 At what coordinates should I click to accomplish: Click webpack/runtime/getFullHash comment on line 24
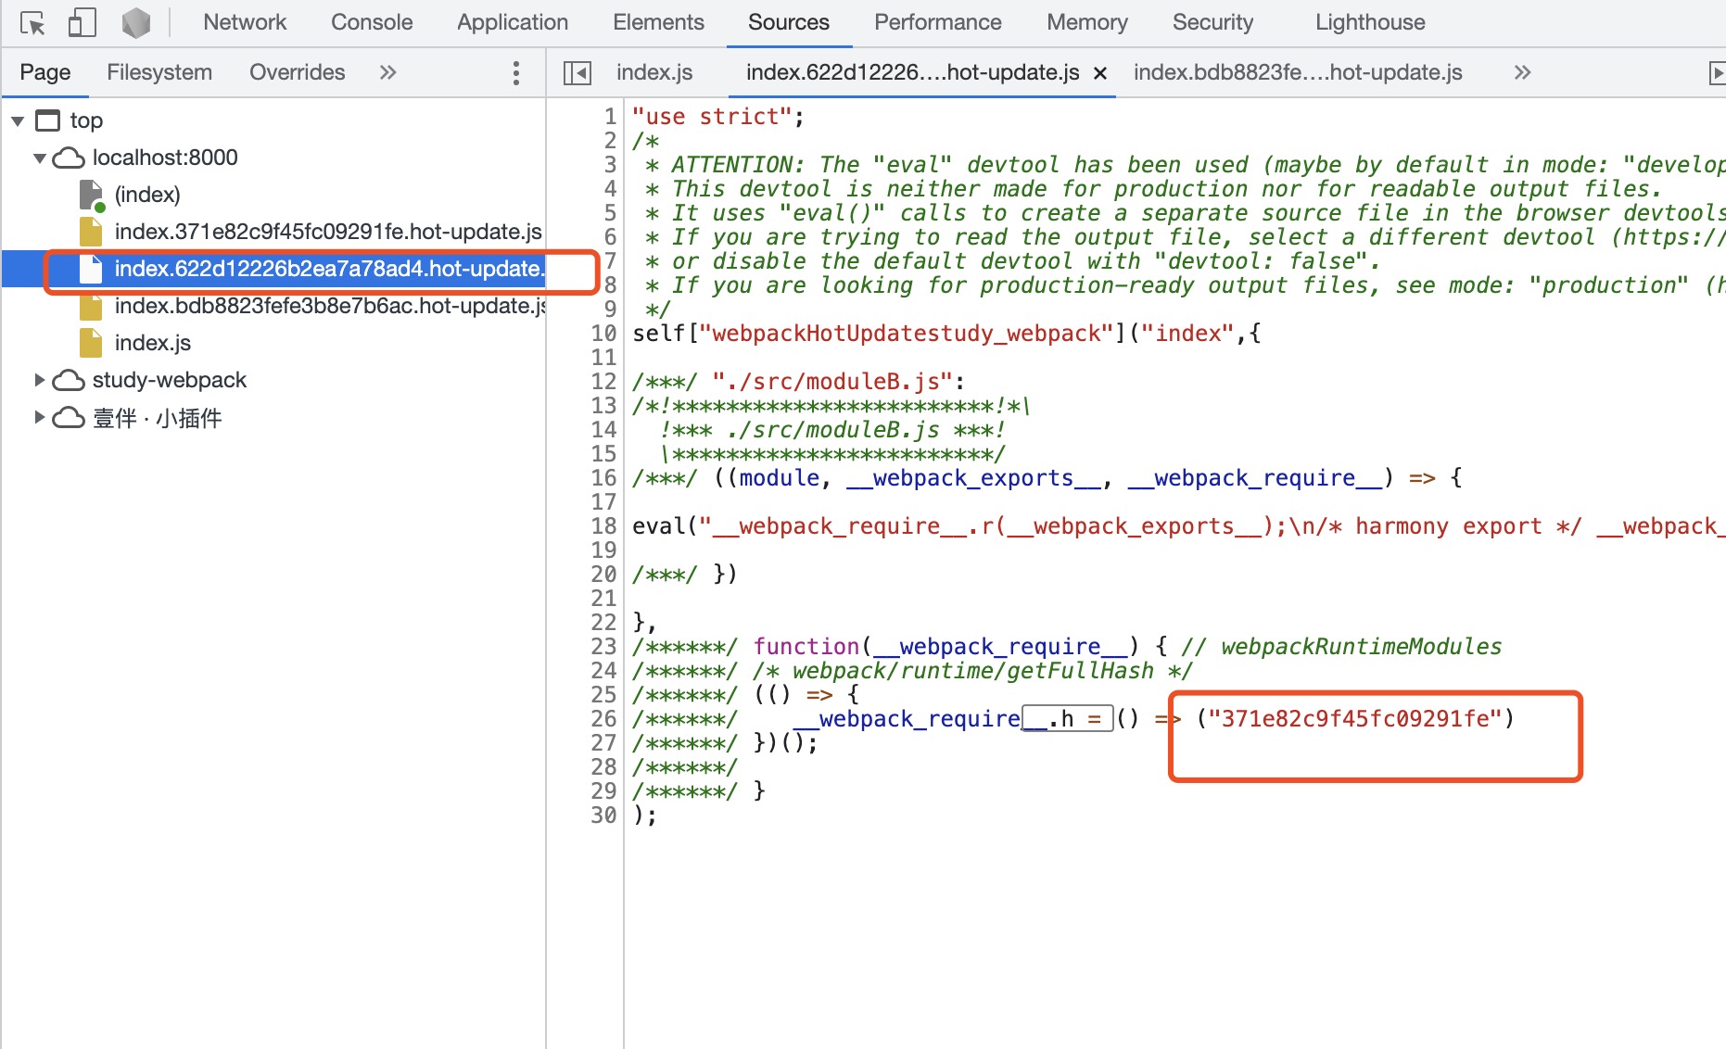[972, 671]
